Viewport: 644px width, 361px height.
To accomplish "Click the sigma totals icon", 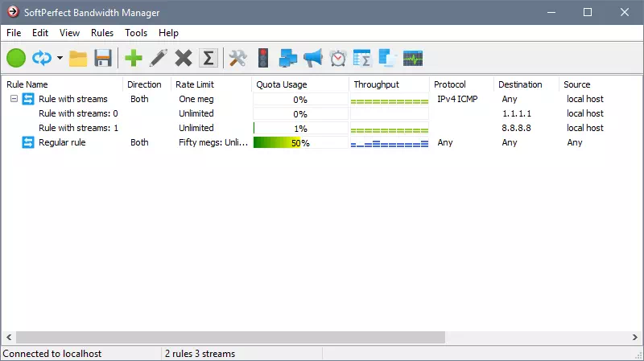I will click(x=208, y=58).
